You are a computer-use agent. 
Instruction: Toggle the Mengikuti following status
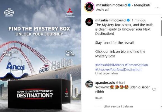142,5
